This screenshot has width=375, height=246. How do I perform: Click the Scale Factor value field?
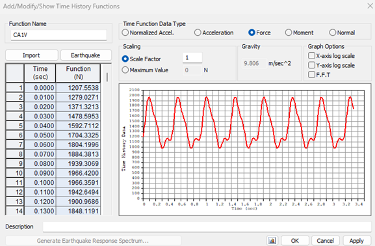[192, 58]
